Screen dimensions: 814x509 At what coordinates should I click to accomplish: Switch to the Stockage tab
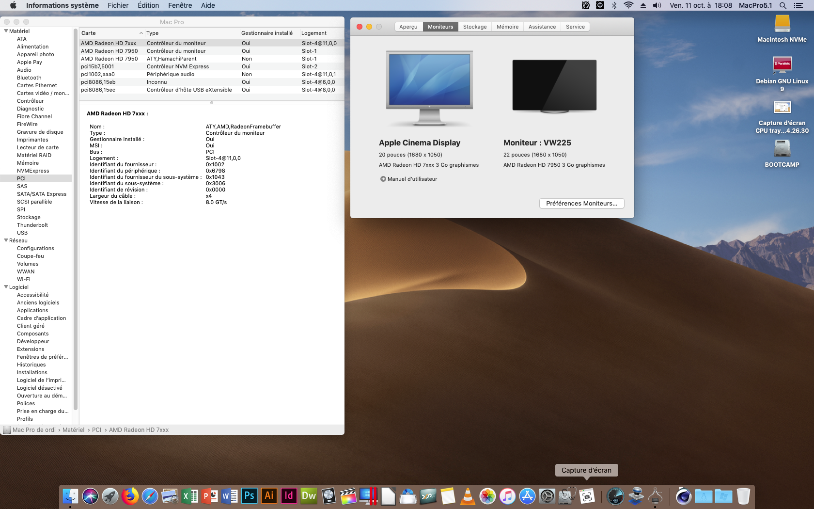point(474,27)
